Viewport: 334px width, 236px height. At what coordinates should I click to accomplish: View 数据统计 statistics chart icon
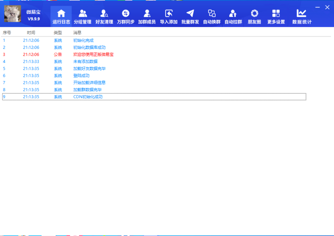[x=302, y=13]
